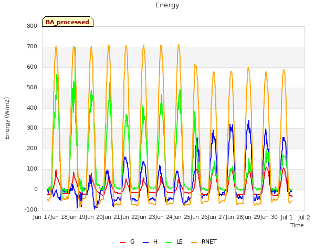Click the x-axis tick 'Jun 20'
The width and height of the screenshot is (336, 252).
[x=94, y=217]
